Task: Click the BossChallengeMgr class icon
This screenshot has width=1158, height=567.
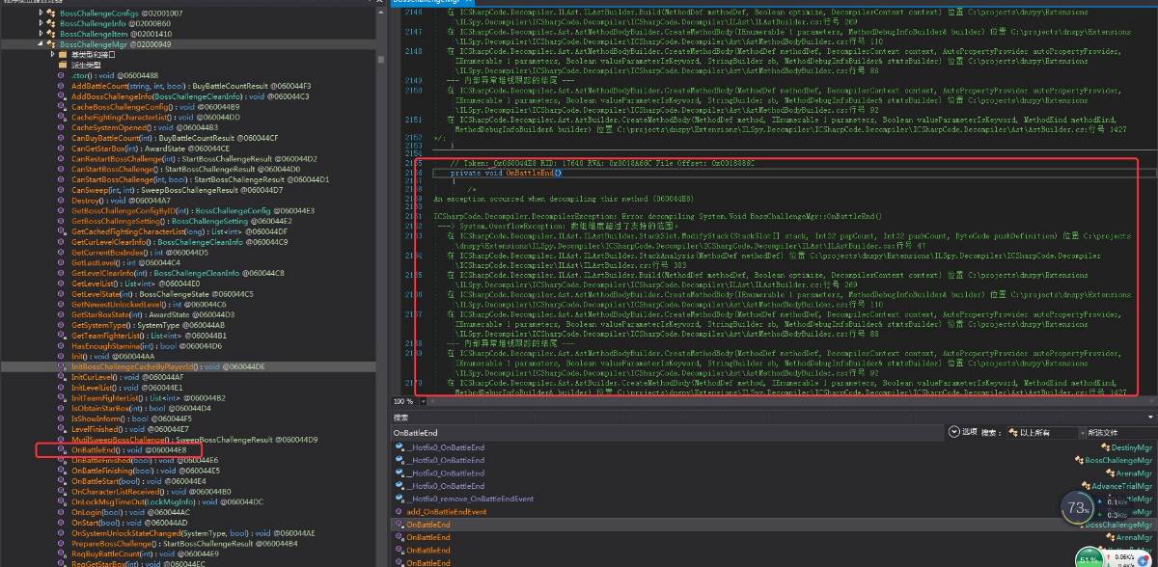Action: tap(52, 44)
